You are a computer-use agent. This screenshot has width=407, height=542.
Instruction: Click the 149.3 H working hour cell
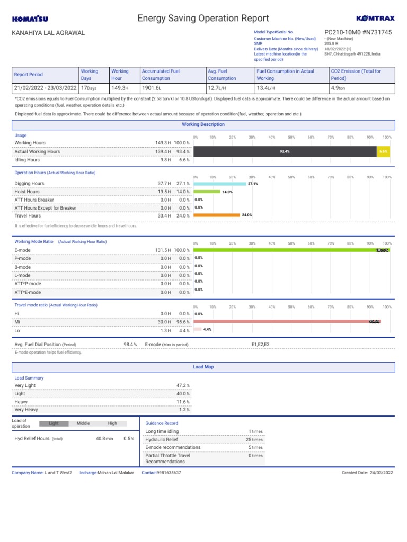tap(125, 88)
